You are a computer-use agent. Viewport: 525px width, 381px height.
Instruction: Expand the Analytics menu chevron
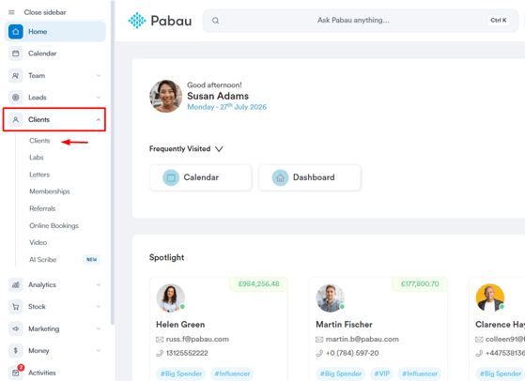pos(99,284)
